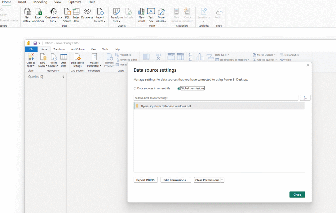Switch to the Add Column tab
Image resolution: width=336 pixels, height=213 pixels.
78,49
